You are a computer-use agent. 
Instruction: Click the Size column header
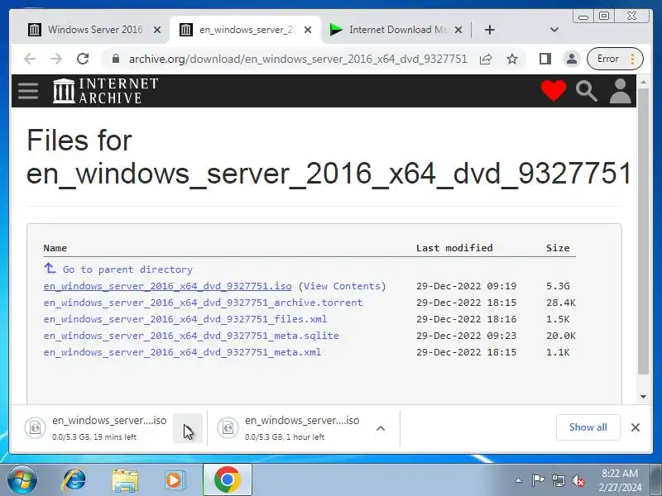point(558,248)
